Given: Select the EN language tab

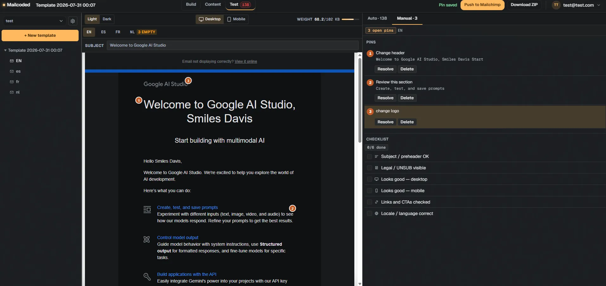Looking at the screenshot, I should coord(89,32).
